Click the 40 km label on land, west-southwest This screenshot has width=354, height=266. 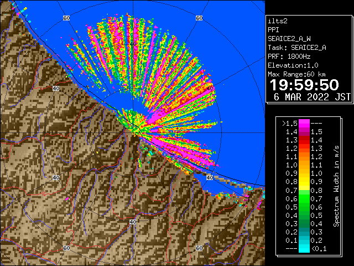[56, 177]
